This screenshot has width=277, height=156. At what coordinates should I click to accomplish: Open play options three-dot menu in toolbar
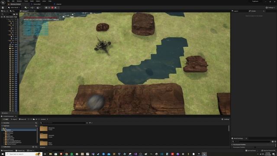(58, 8)
